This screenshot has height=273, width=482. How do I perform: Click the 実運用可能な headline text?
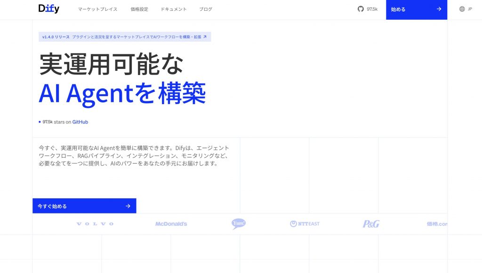[x=111, y=64]
